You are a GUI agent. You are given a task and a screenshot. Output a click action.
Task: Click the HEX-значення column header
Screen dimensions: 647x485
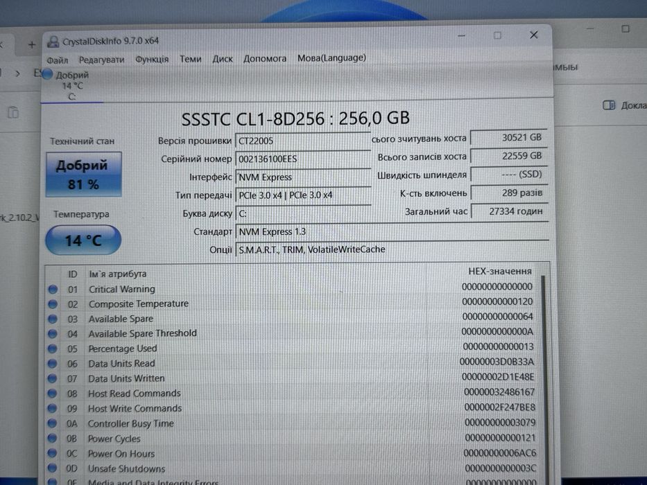click(x=500, y=272)
